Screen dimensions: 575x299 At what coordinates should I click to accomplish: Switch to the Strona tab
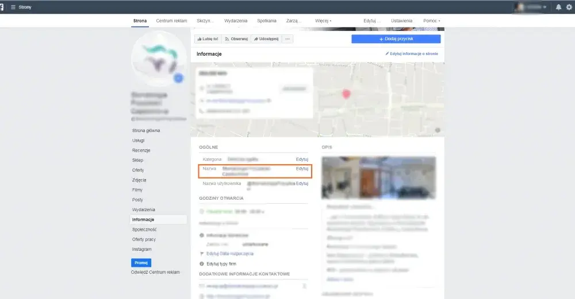click(x=140, y=21)
